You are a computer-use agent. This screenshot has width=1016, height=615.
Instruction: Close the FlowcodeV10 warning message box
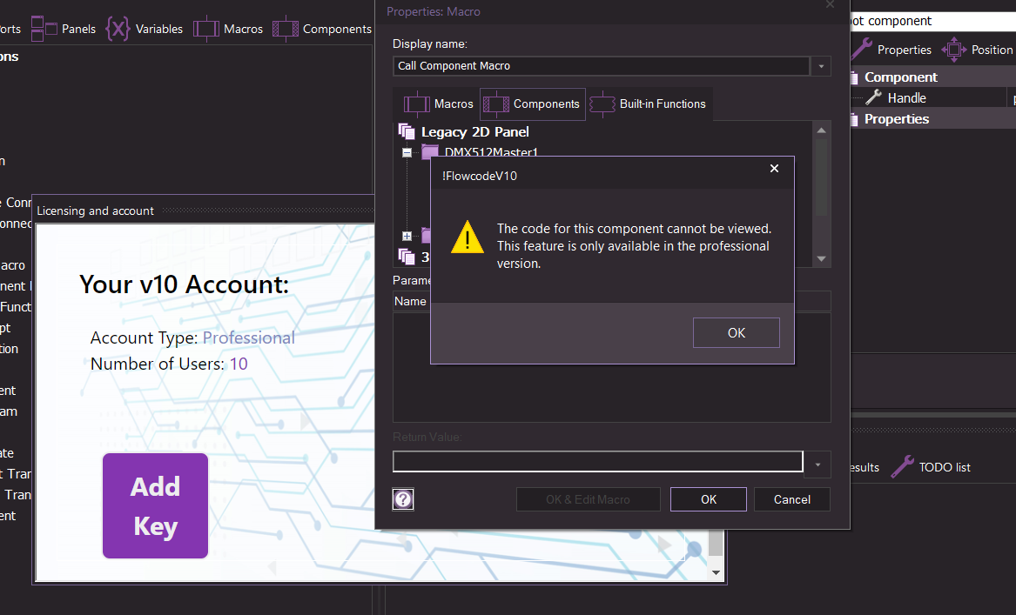pyautogui.click(x=774, y=169)
